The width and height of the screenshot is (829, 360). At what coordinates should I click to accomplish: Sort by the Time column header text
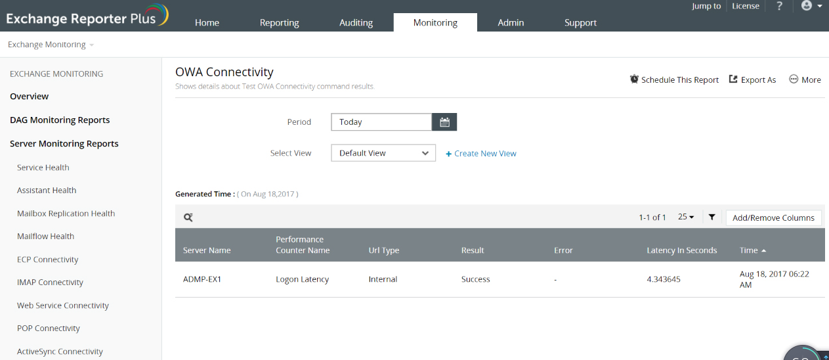pos(749,250)
